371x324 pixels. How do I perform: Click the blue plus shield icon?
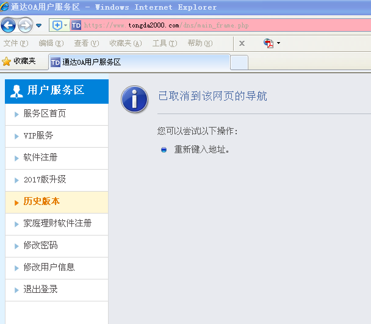[x=57, y=25]
